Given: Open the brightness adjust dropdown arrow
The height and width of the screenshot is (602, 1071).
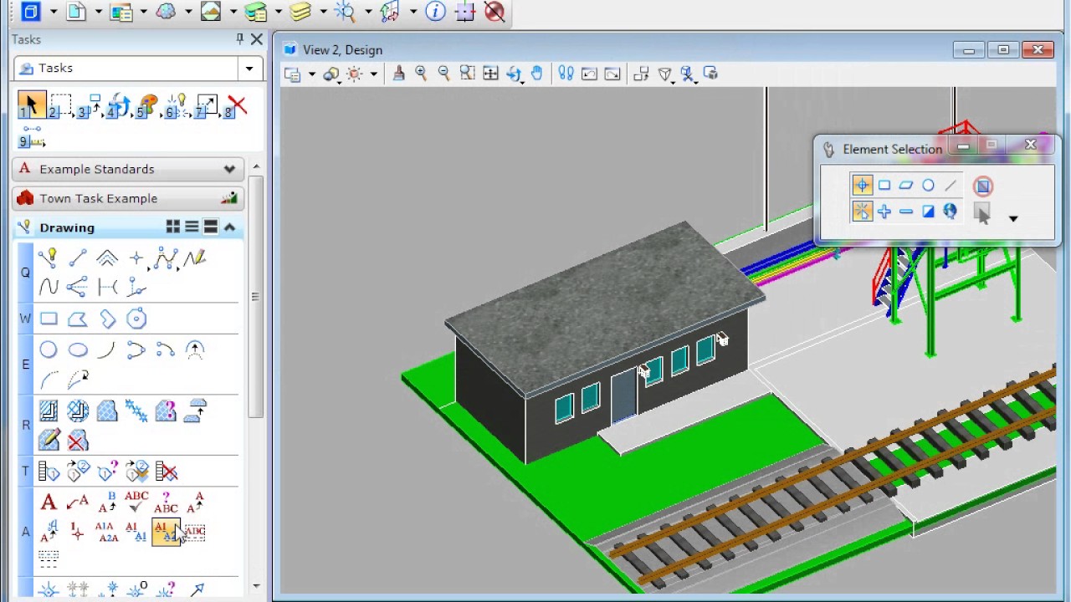Looking at the screenshot, I should pos(373,74).
